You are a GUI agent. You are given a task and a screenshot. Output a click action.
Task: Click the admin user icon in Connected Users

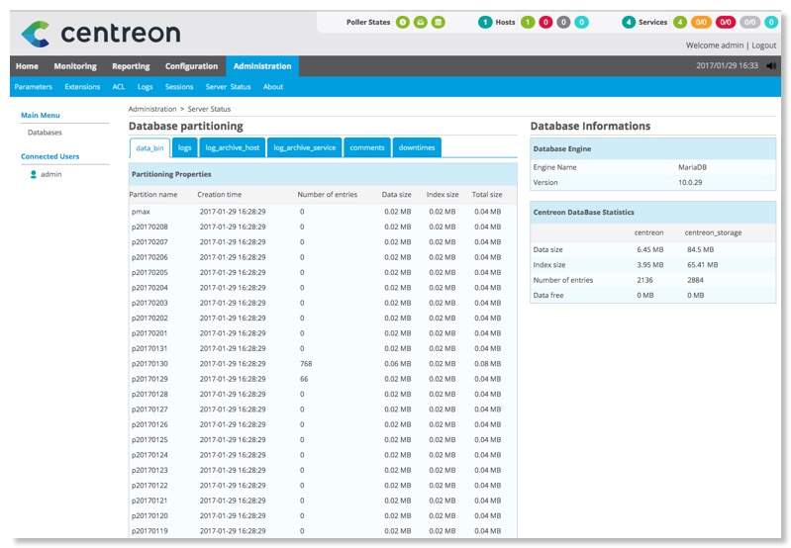(34, 174)
